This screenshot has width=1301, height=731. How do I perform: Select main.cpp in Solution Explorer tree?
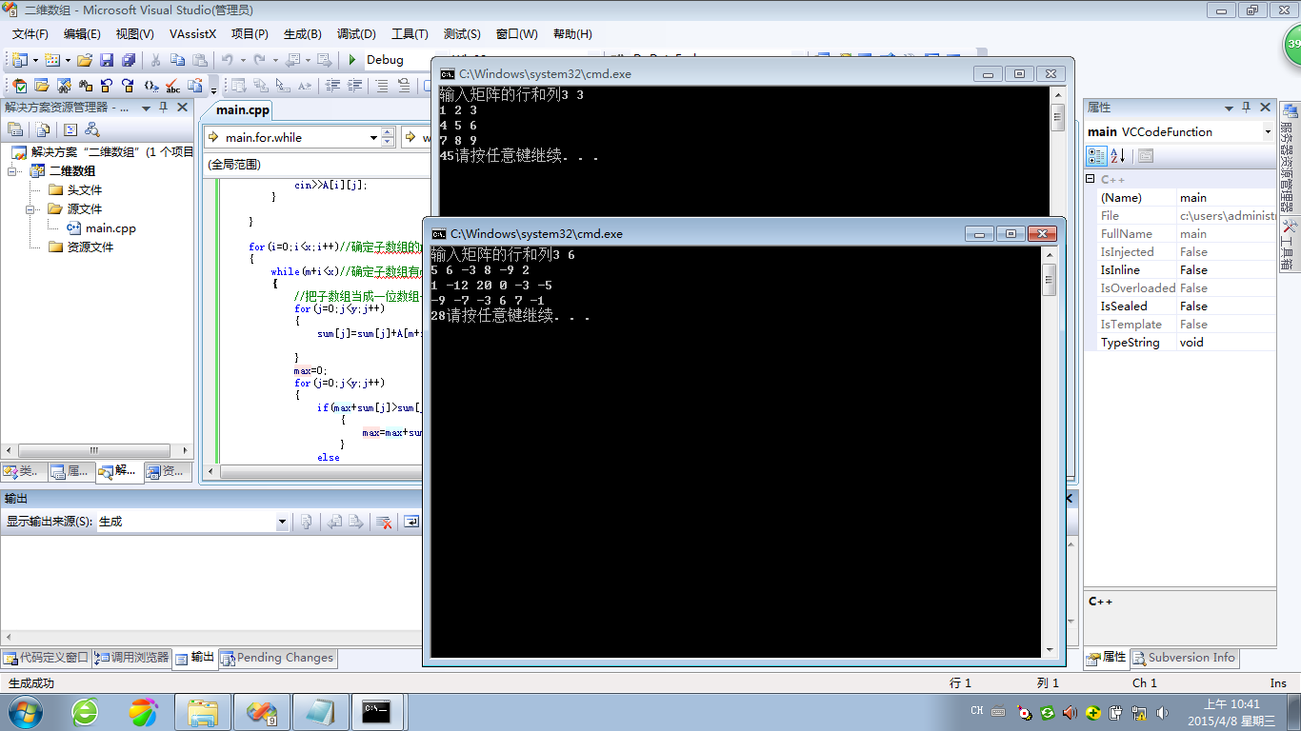(x=110, y=228)
